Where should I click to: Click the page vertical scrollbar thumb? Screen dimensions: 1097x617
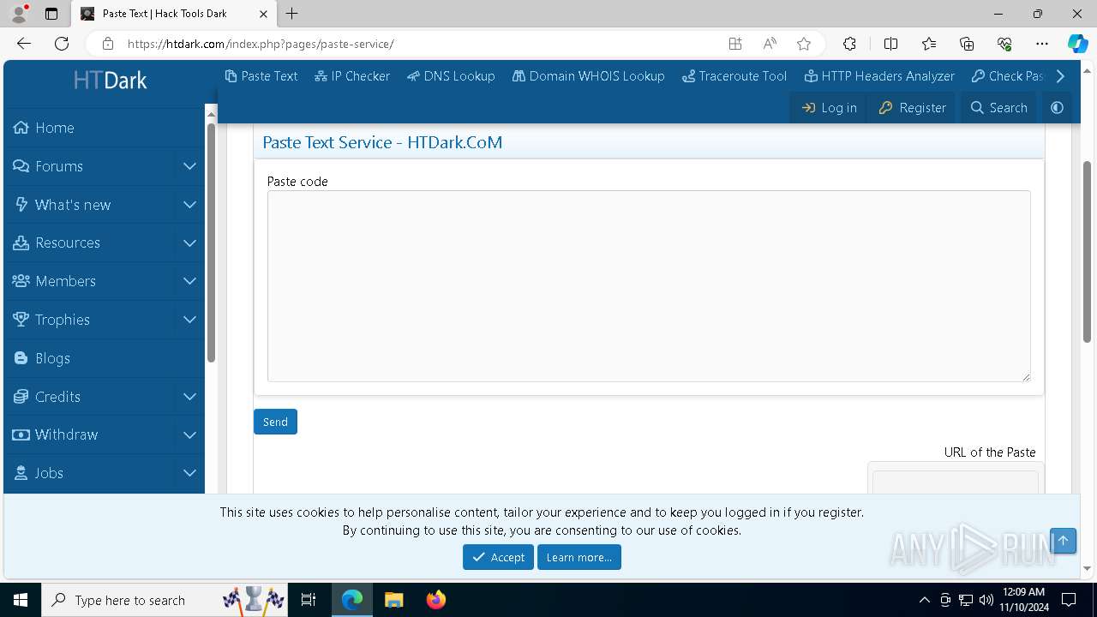[1087, 252]
